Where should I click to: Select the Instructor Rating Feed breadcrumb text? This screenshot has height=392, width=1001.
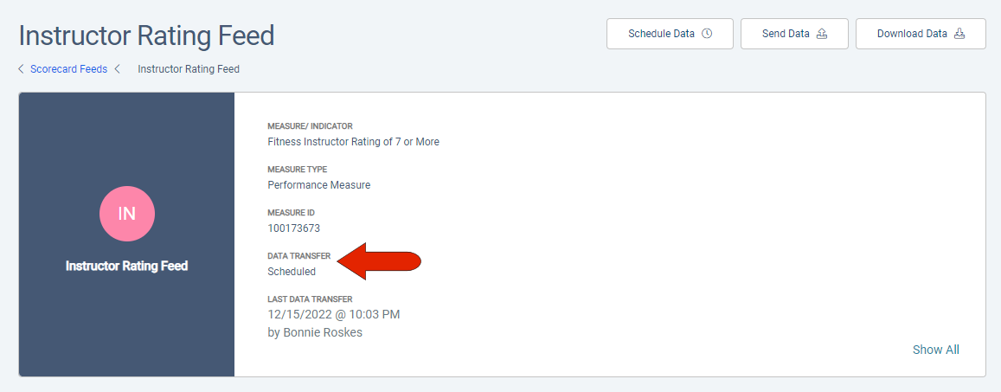point(189,69)
